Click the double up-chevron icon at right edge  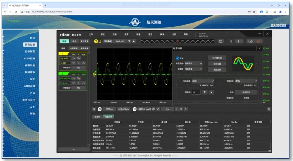[269, 109]
